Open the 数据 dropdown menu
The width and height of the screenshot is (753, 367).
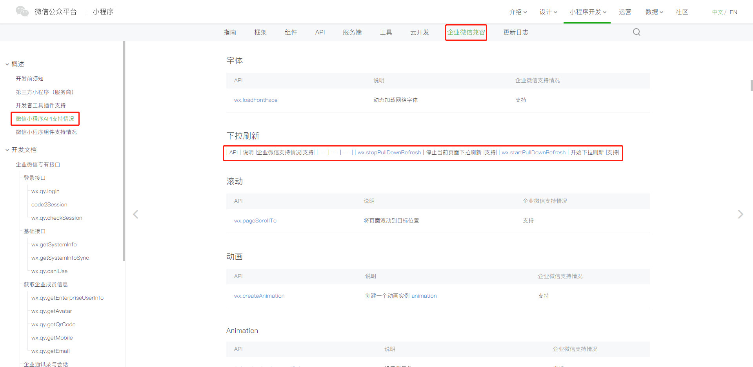(x=654, y=12)
